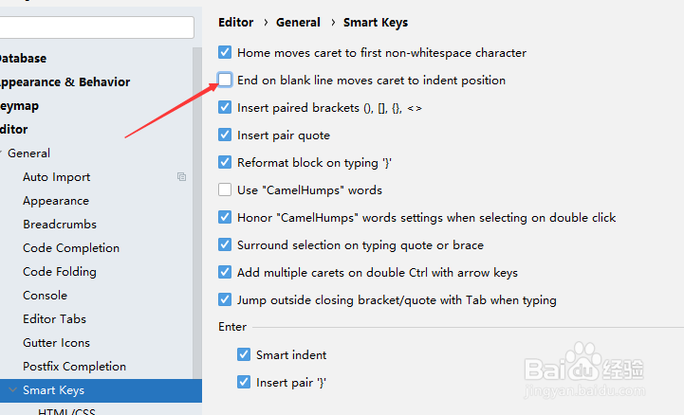
Task: Disable Jump outside closing bracket with Tab
Action: (225, 299)
